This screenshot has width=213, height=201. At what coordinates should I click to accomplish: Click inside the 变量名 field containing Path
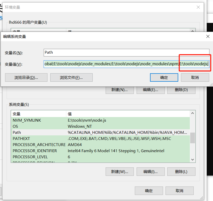(102, 52)
